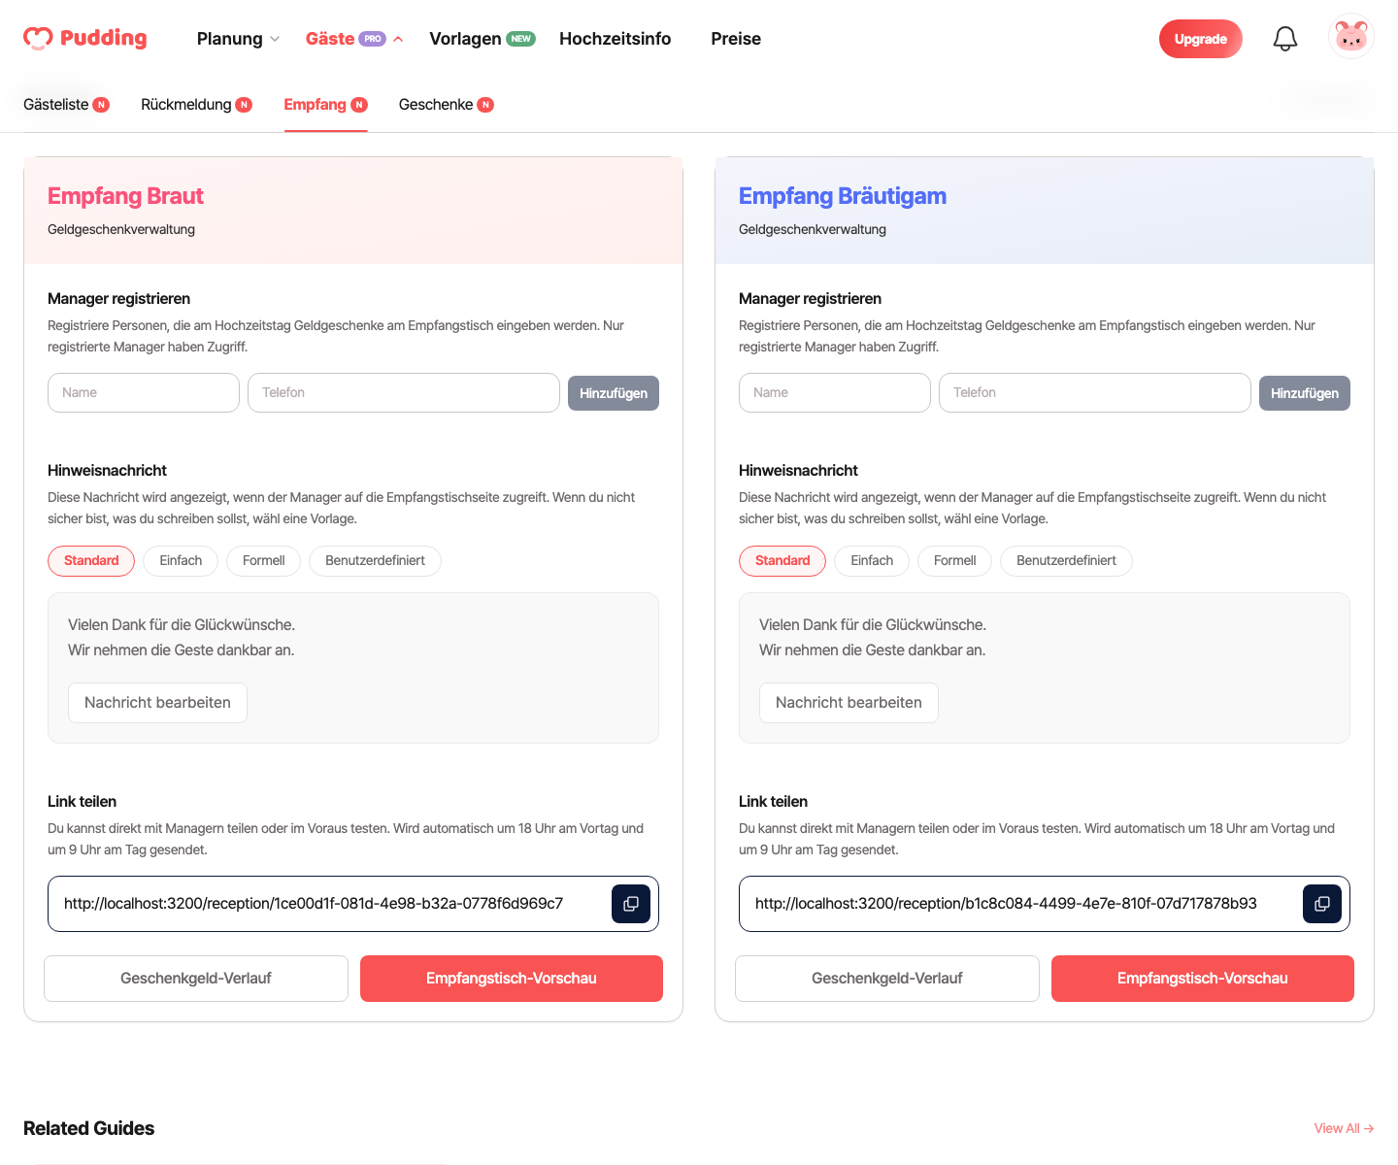Edit the Braut message via Nachricht bearbeiten
The width and height of the screenshot is (1398, 1165).
(x=157, y=703)
